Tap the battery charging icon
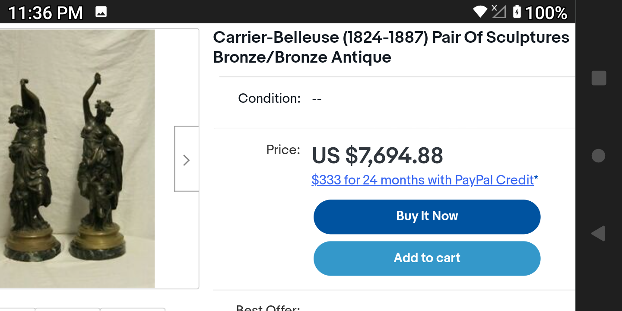Viewport: 622px width, 311px height. click(x=517, y=12)
